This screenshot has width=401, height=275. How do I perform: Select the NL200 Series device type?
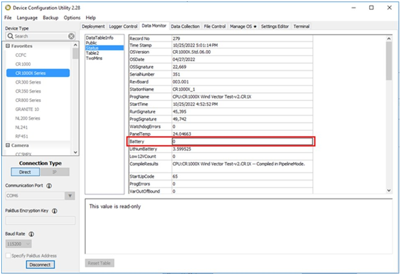(28, 118)
